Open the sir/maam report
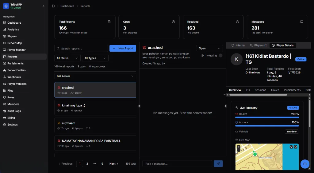 (95, 125)
